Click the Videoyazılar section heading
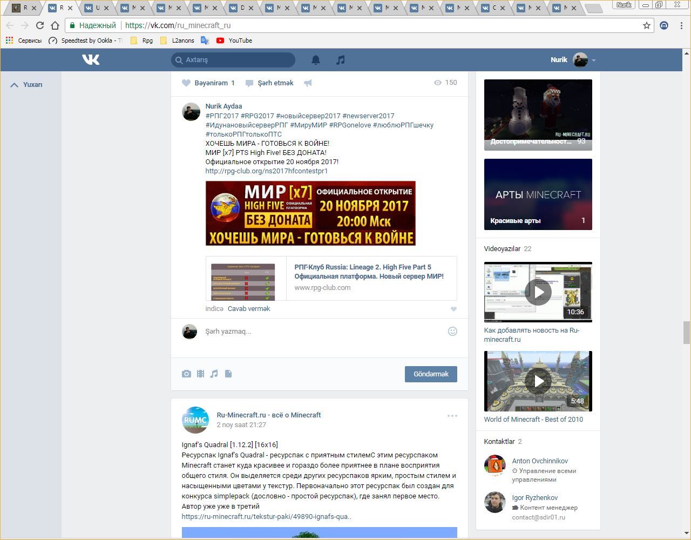The width and height of the screenshot is (691, 540). [502, 249]
